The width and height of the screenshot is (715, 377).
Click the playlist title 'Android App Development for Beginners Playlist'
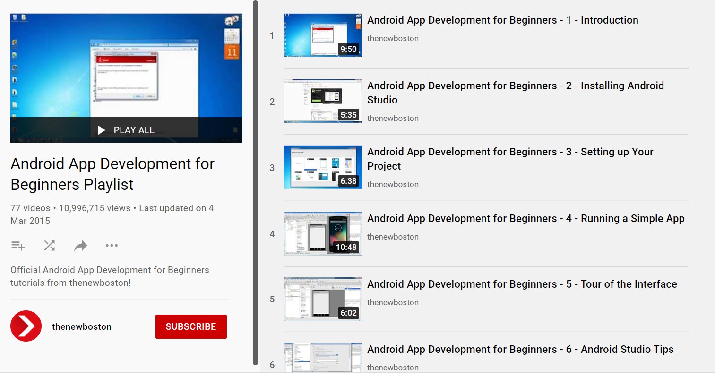pyautogui.click(x=112, y=174)
